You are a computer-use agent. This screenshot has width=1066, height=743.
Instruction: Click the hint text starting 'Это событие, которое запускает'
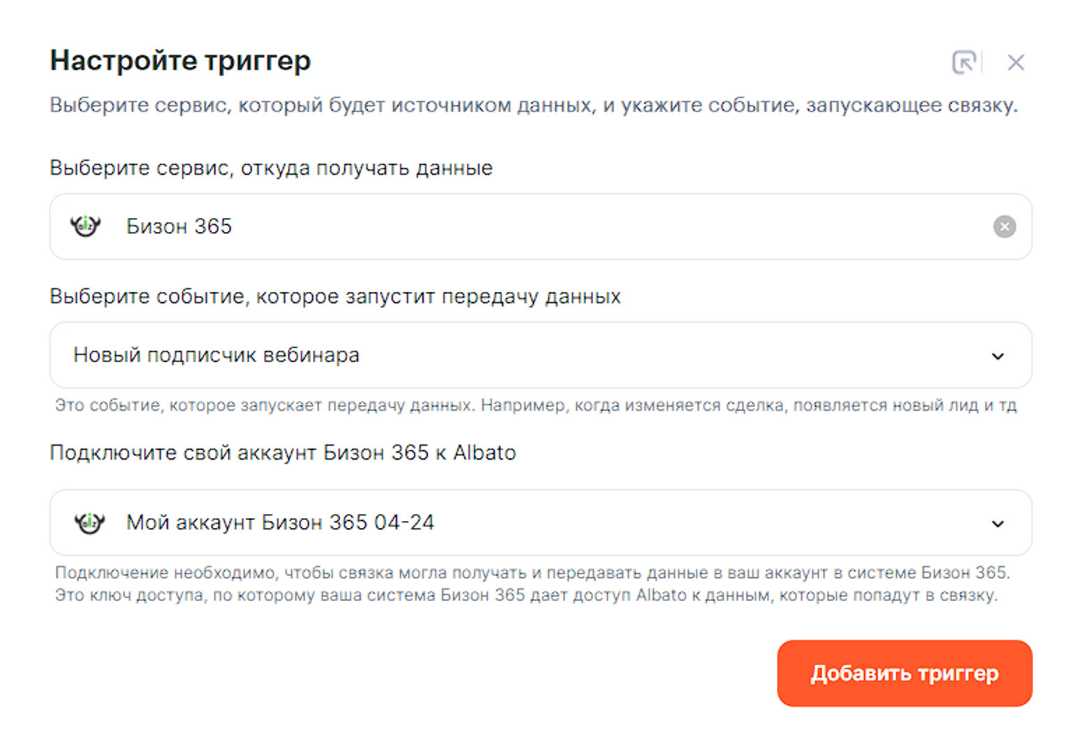[x=536, y=405]
